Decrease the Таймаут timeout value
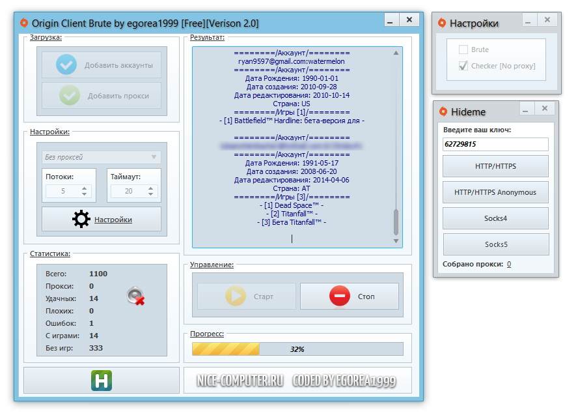Image resolution: width=578 pixels, height=419 pixels. coord(151,194)
